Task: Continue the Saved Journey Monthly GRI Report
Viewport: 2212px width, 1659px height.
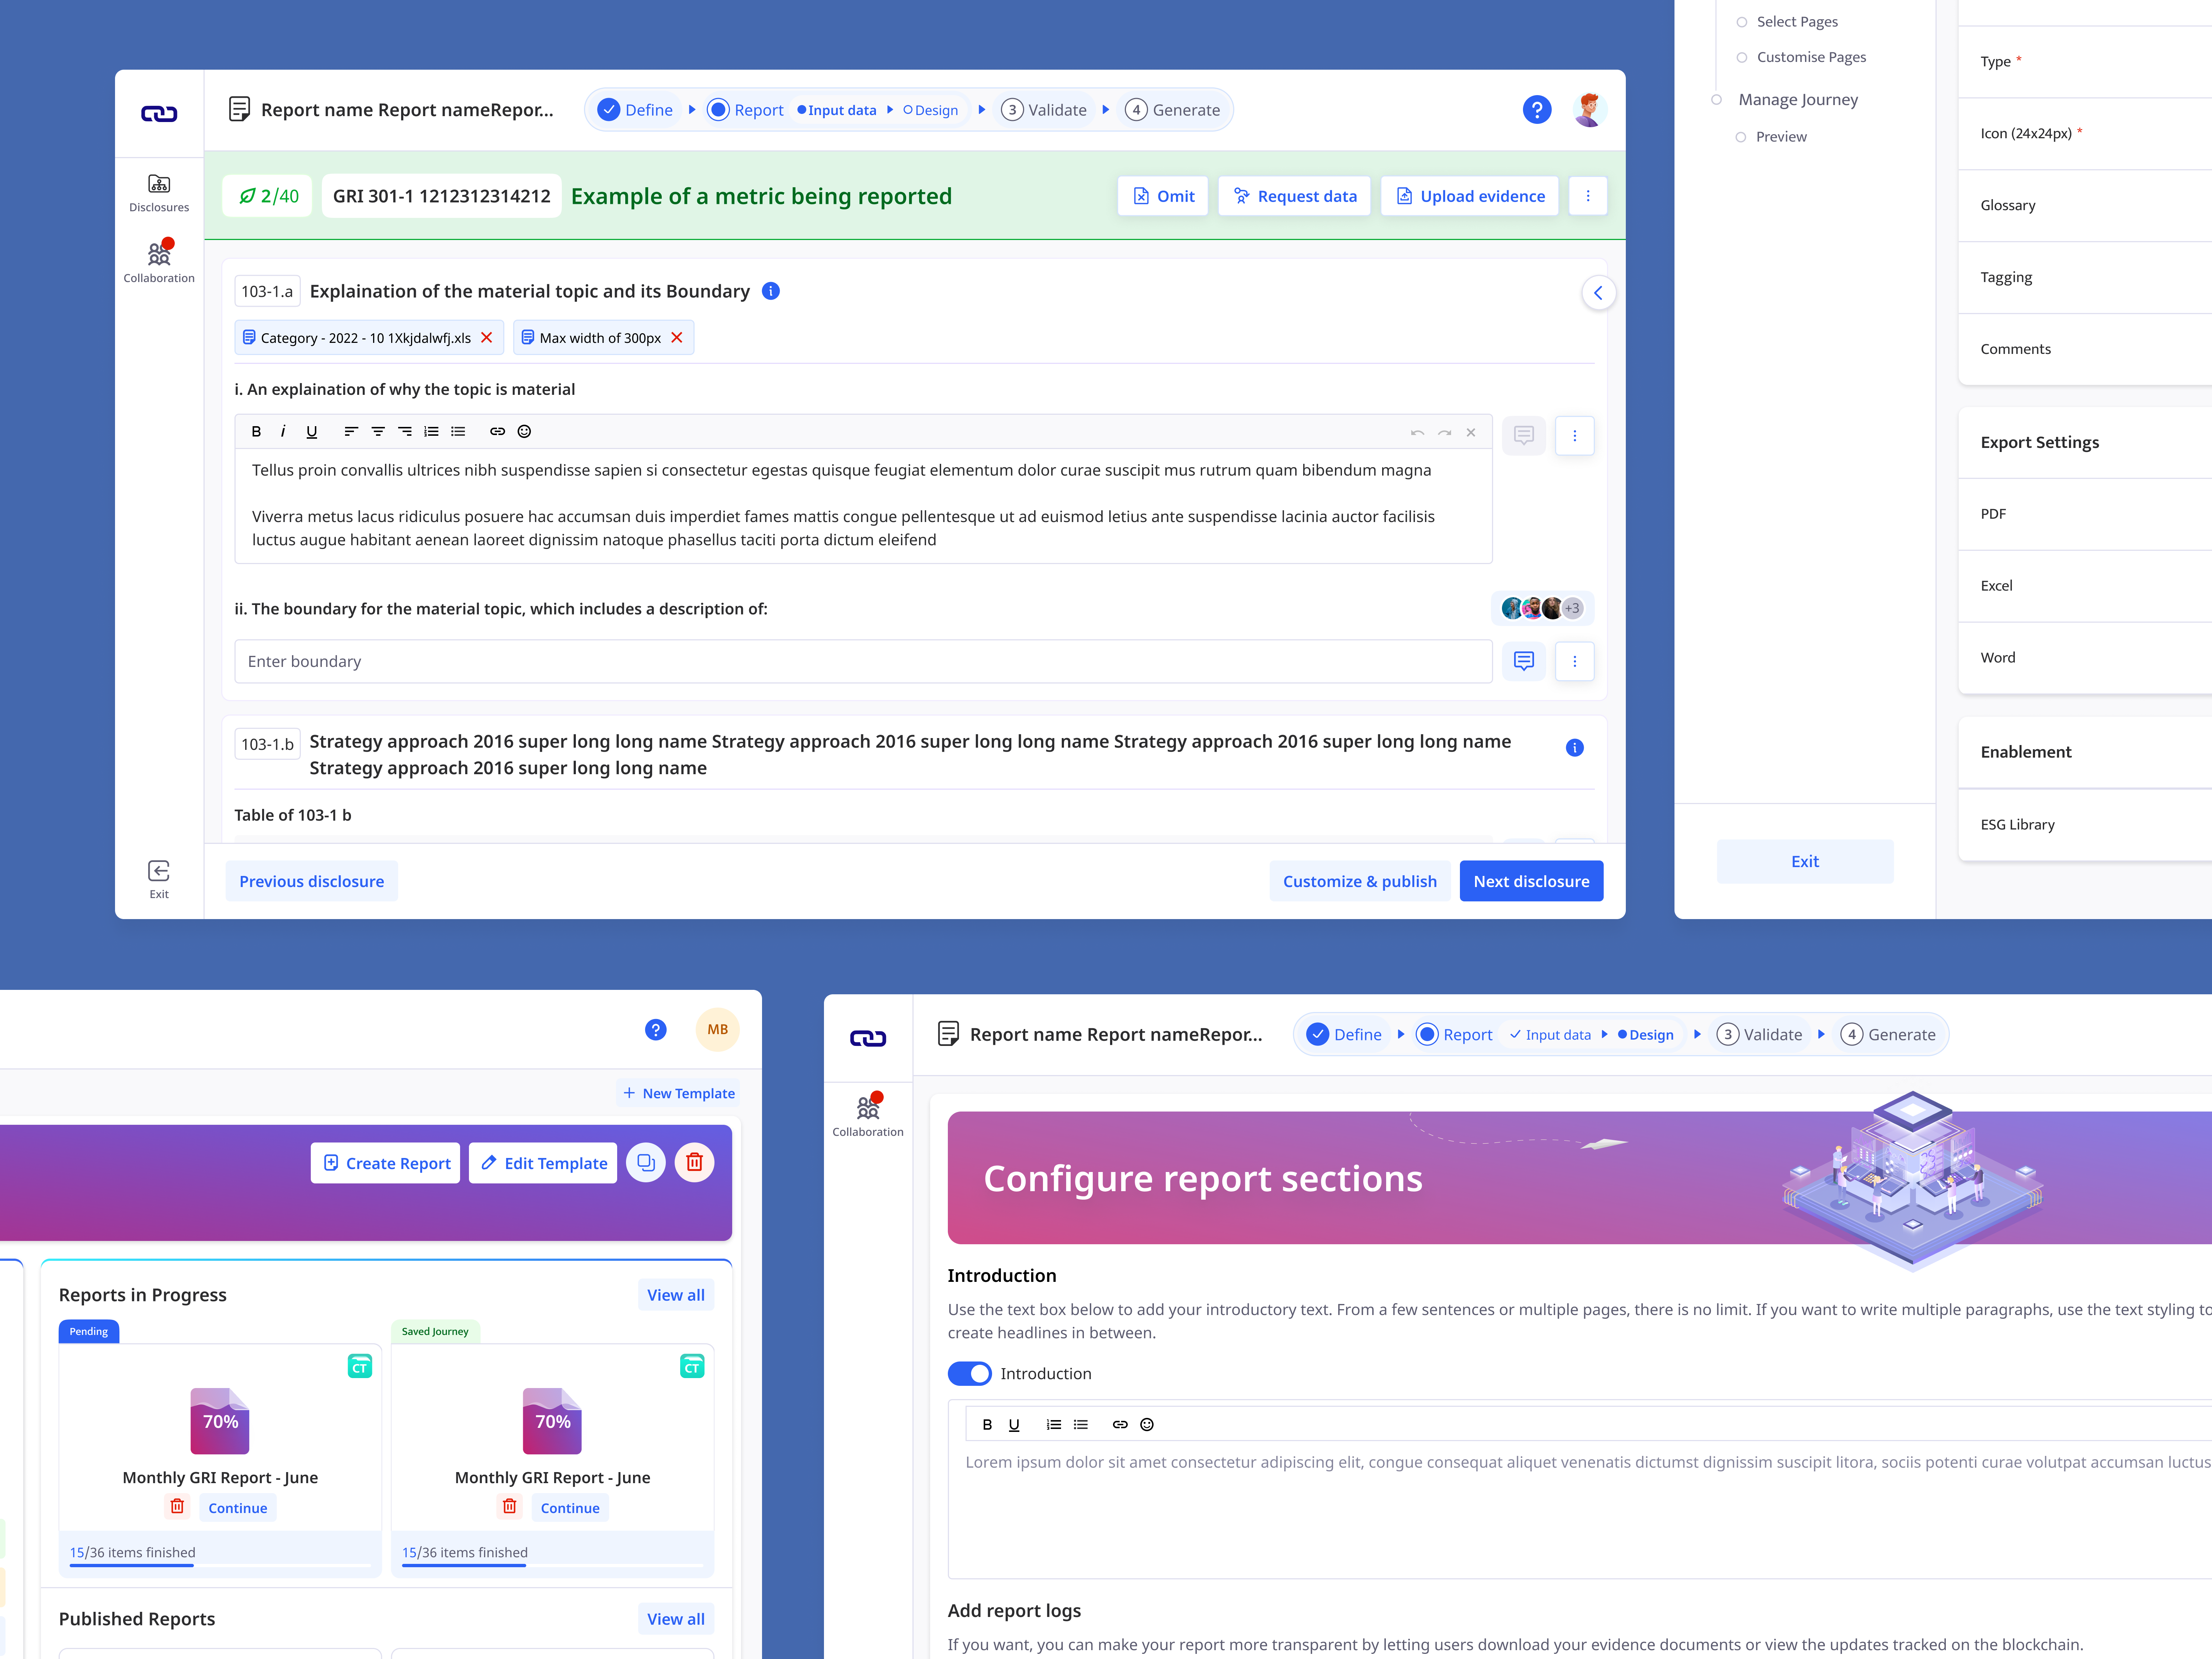Action: click(x=570, y=1508)
